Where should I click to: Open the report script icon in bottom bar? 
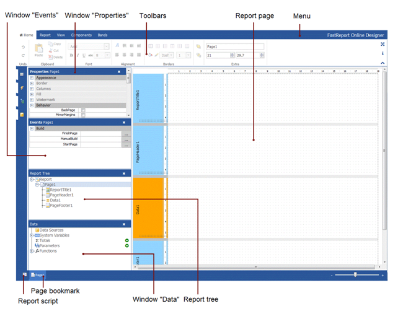(23, 274)
